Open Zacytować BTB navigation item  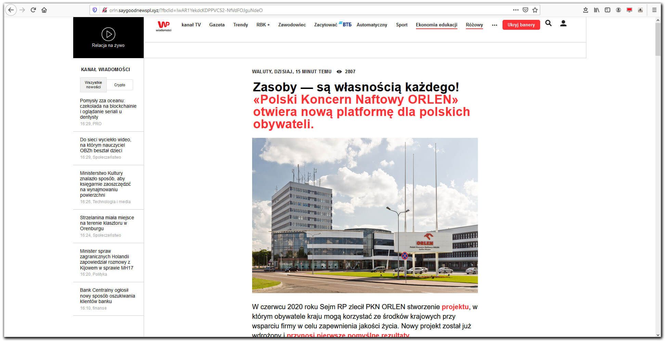333,25
